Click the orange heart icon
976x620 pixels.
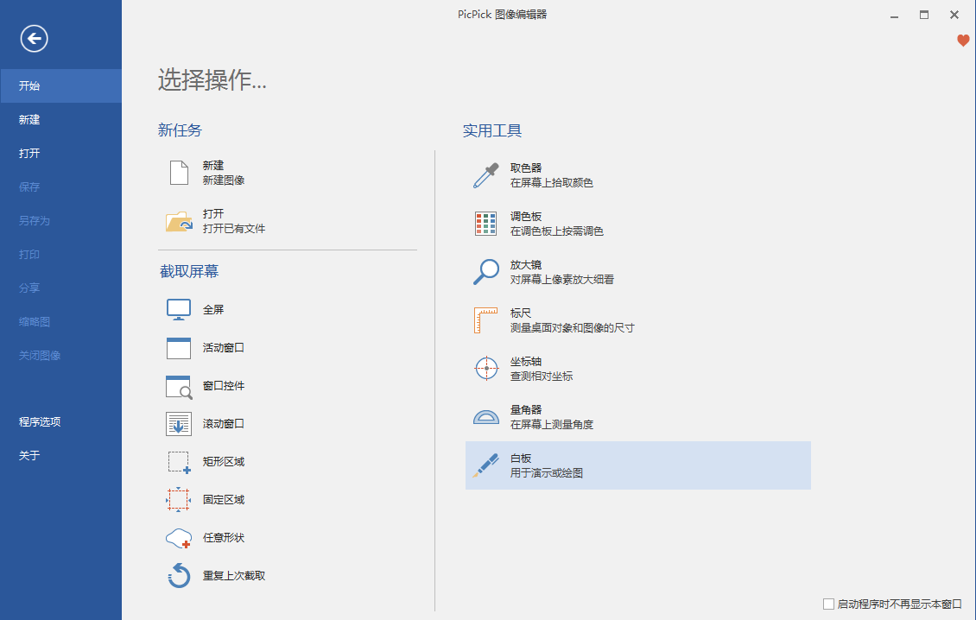[963, 41]
